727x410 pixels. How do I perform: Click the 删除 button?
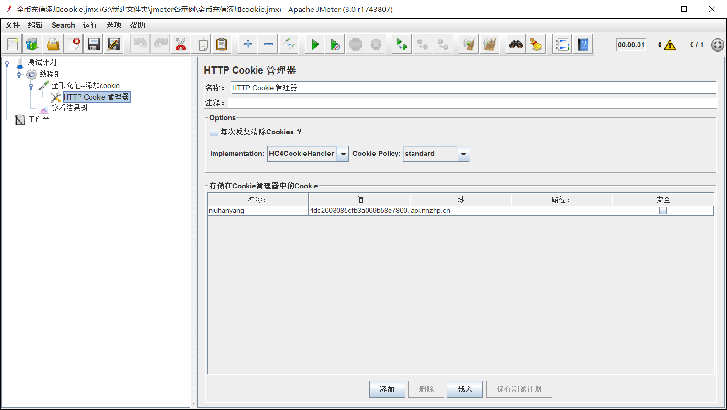click(x=426, y=389)
